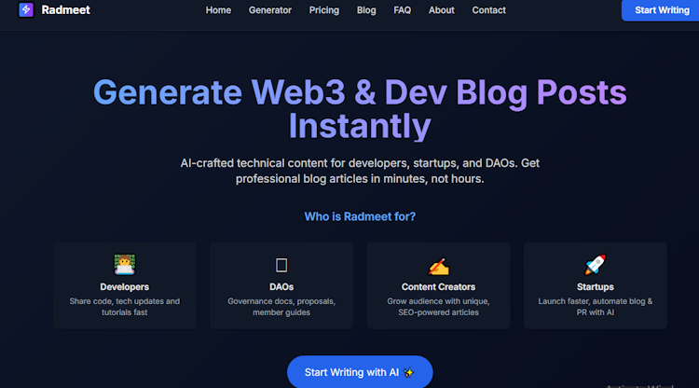Visit the Blog section
This screenshot has height=388, width=699.
tap(366, 10)
